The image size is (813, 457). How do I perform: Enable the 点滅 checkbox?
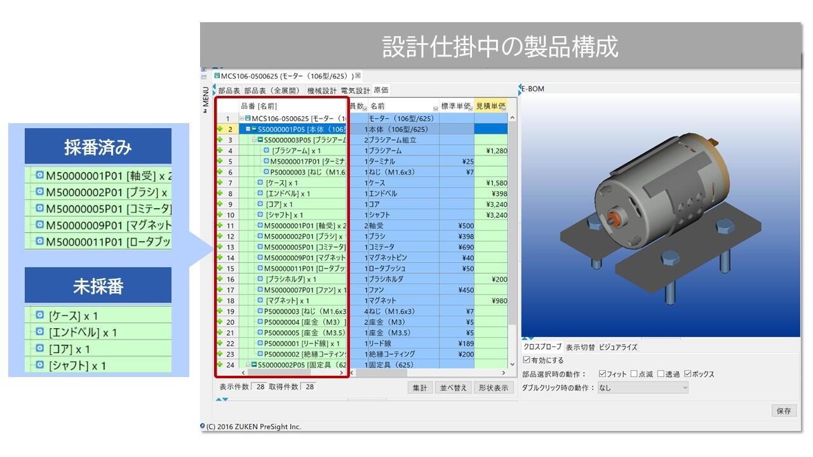(x=634, y=374)
